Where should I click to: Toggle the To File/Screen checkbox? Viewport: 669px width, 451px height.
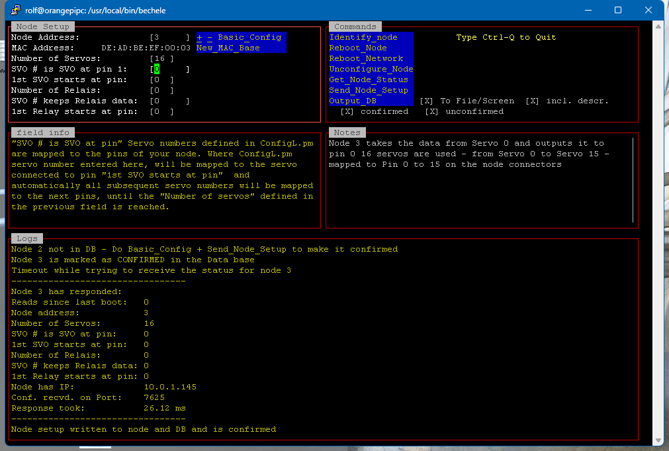click(427, 101)
